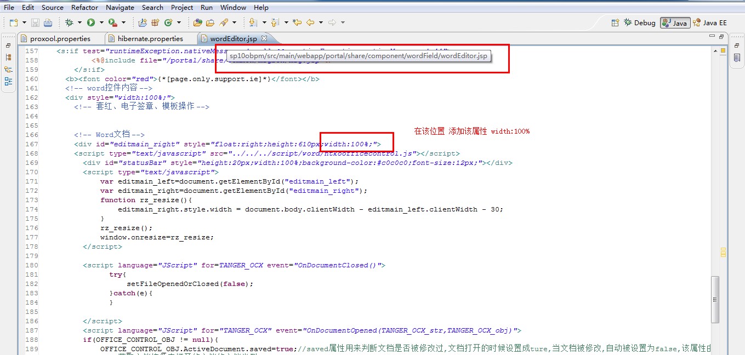Expand the Previous Annotation dropdown arrow
This screenshot has width=745, height=355.
coord(286,22)
